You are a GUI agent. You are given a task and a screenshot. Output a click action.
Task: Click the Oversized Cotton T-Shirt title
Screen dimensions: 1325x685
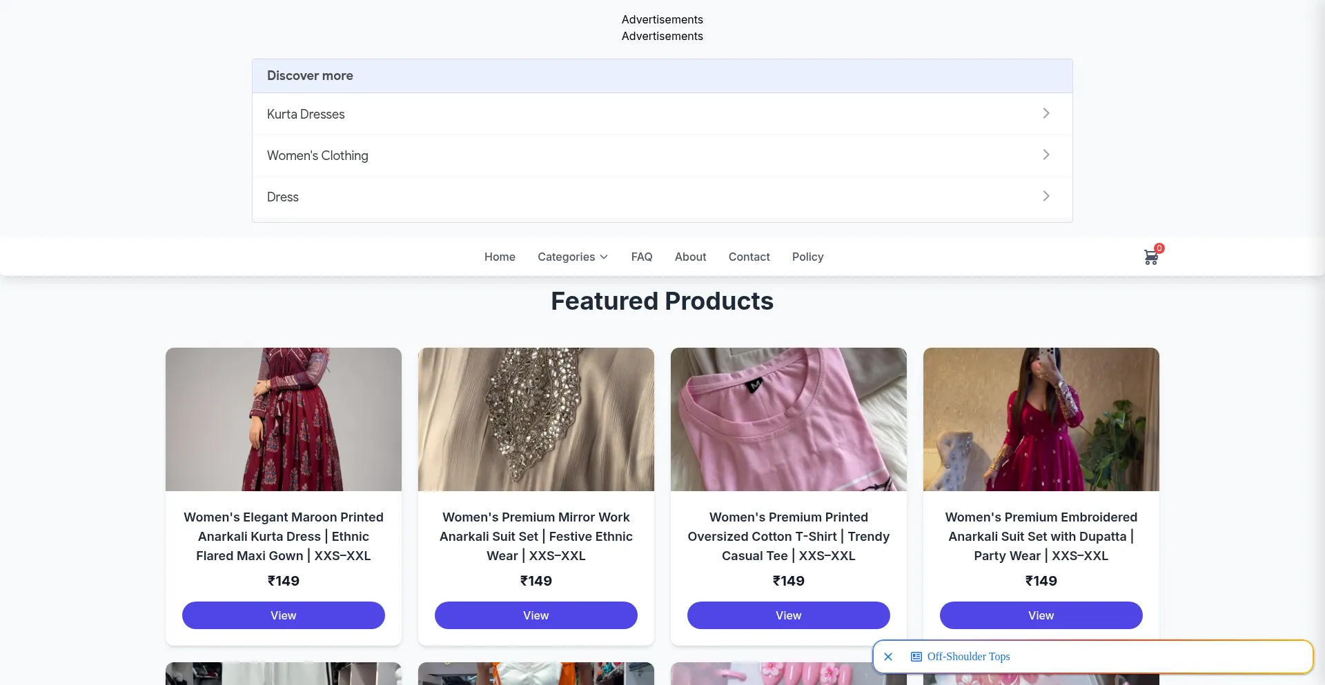coord(789,536)
